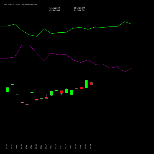Click the green 23 Jul candle

pyautogui.click(x=52, y=93)
